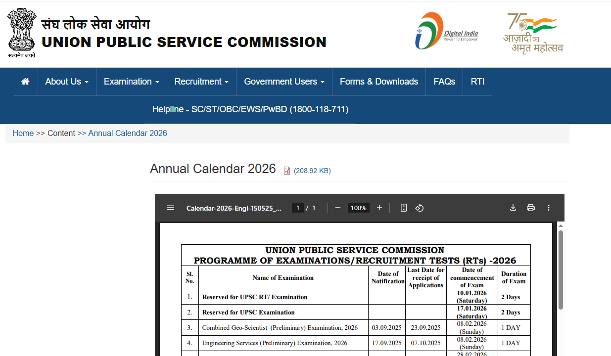Image resolution: width=611 pixels, height=356 pixels.
Task: Expand the Government Users dropdown
Action: pyautogui.click(x=284, y=82)
